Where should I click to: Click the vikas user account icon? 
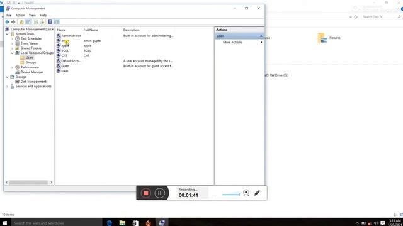click(x=59, y=71)
